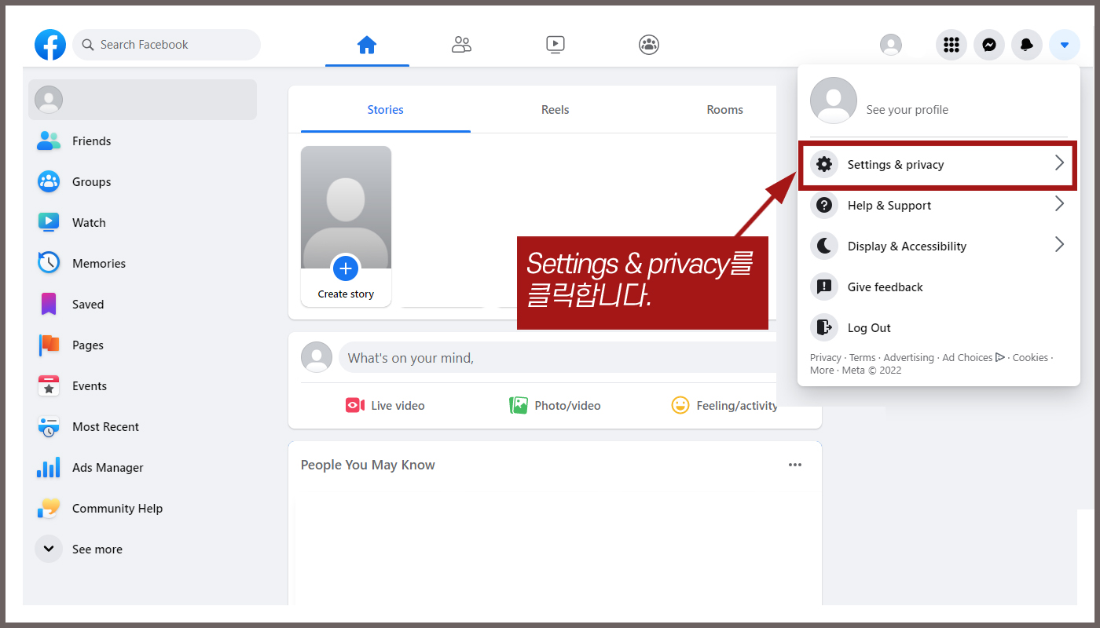Start a Live video
This screenshot has height=628, width=1100.
coord(385,406)
